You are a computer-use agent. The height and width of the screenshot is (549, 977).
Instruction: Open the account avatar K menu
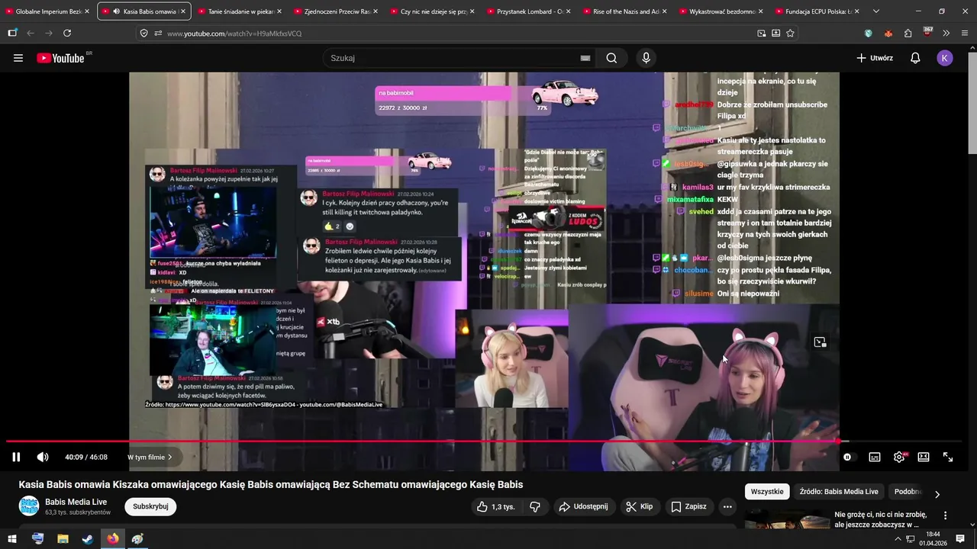(x=945, y=58)
